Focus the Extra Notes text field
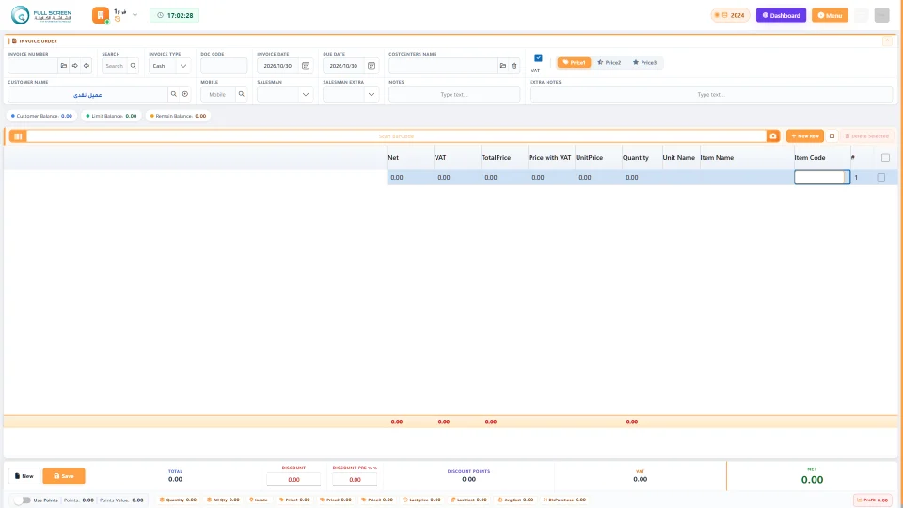 coord(711,94)
